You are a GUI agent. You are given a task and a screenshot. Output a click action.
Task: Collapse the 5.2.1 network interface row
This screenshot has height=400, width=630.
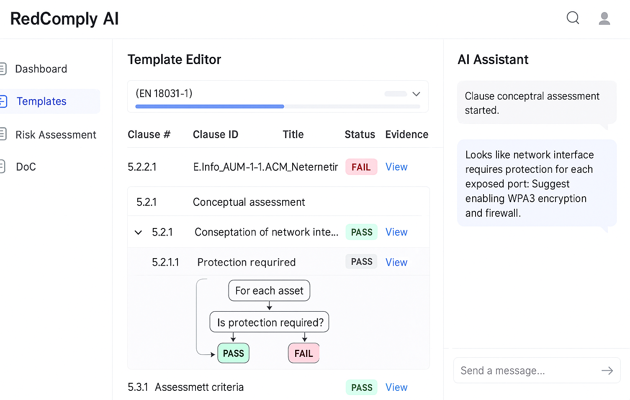click(x=138, y=232)
